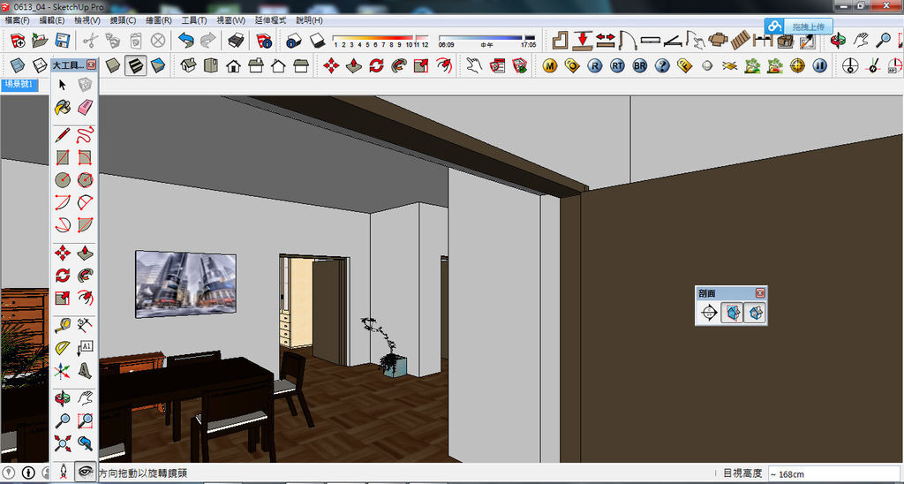Image resolution: width=904 pixels, height=484 pixels.
Task: Select the 場景號1 scene tab
Action: [x=19, y=85]
